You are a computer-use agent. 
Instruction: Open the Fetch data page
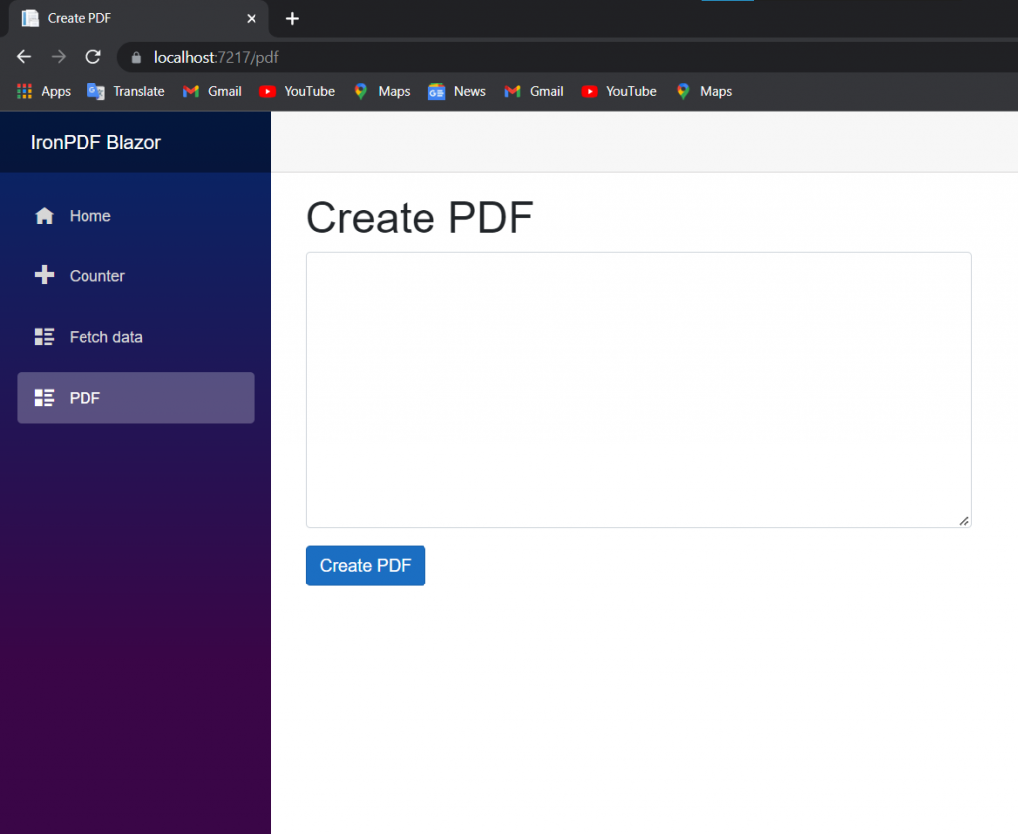coord(104,336)
